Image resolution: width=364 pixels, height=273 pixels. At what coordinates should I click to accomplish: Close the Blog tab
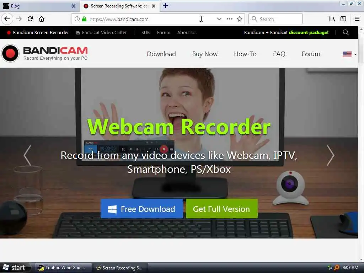pyautogui.click(x=74, y=6)
